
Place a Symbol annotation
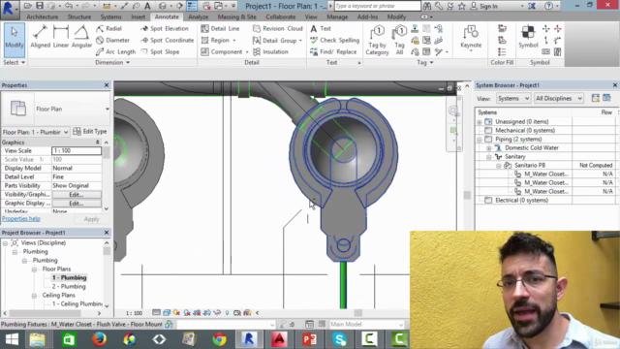click(528, 37)
